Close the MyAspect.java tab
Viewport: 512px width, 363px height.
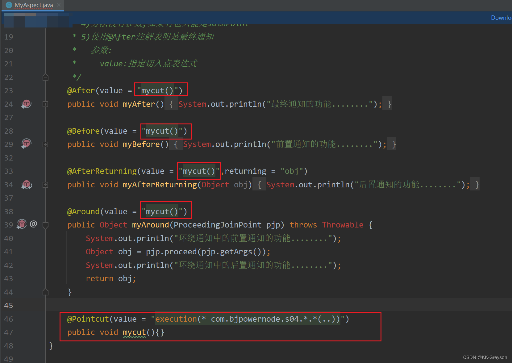tap(59, 5)
